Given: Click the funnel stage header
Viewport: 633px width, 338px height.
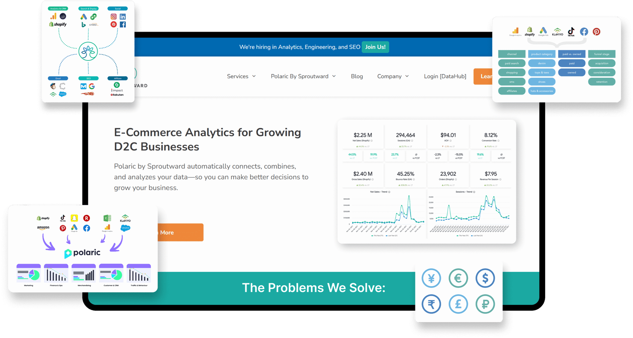Looking at the screenshot, I should [602, 54].
